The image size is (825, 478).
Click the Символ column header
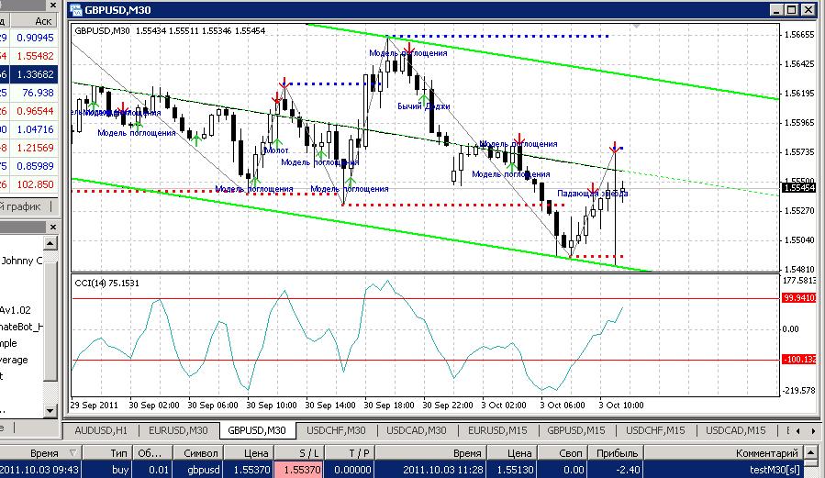click(x=200, y=452)
